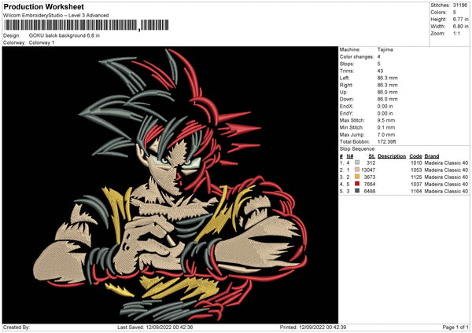
Task: Click the 'Total Bobbin:' label
Action: (355, 141)
